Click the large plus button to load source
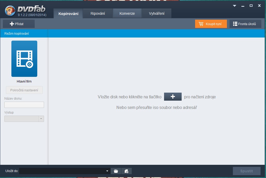 click(173, 97)
